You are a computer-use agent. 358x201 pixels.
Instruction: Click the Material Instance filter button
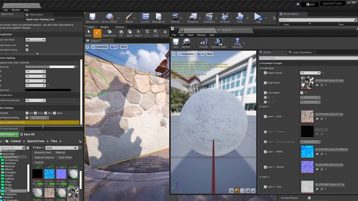click(x=44, y=157)
